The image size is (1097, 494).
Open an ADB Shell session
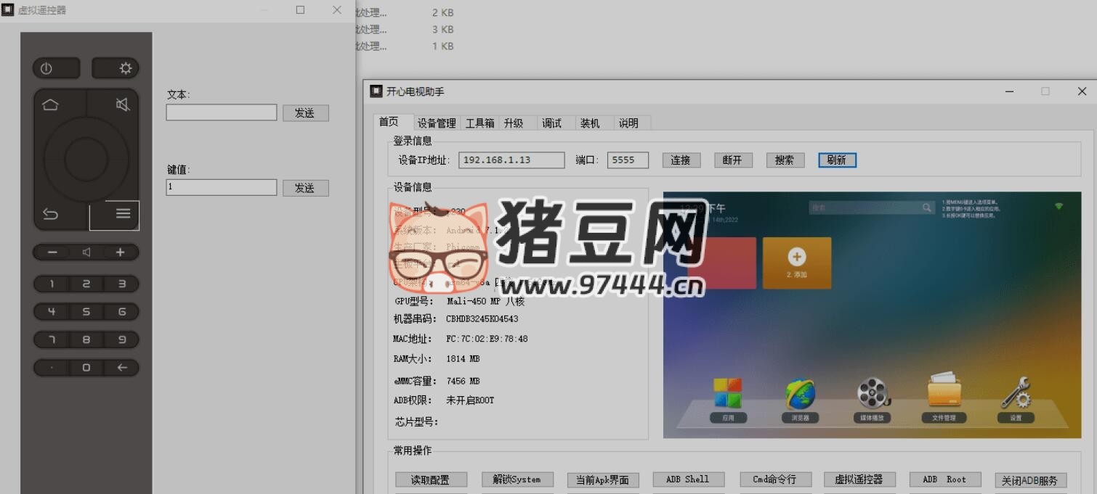tap(687, 479)
